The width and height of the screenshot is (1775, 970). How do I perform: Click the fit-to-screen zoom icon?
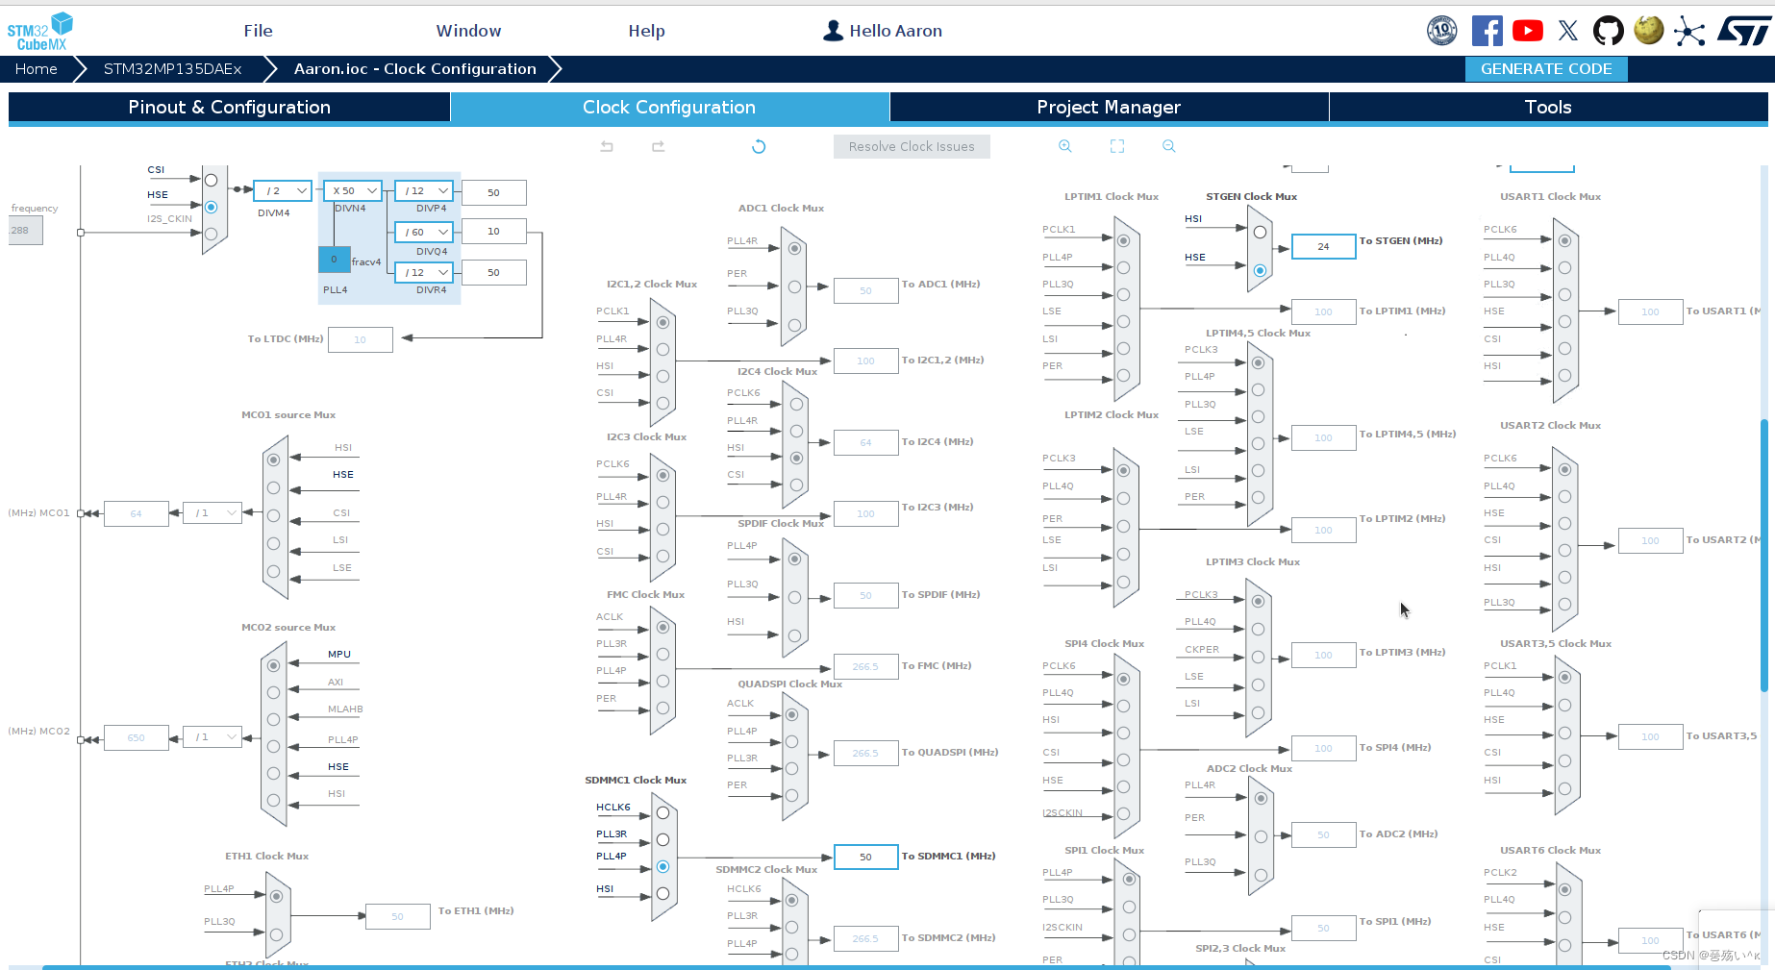(x=1117, y=146)
